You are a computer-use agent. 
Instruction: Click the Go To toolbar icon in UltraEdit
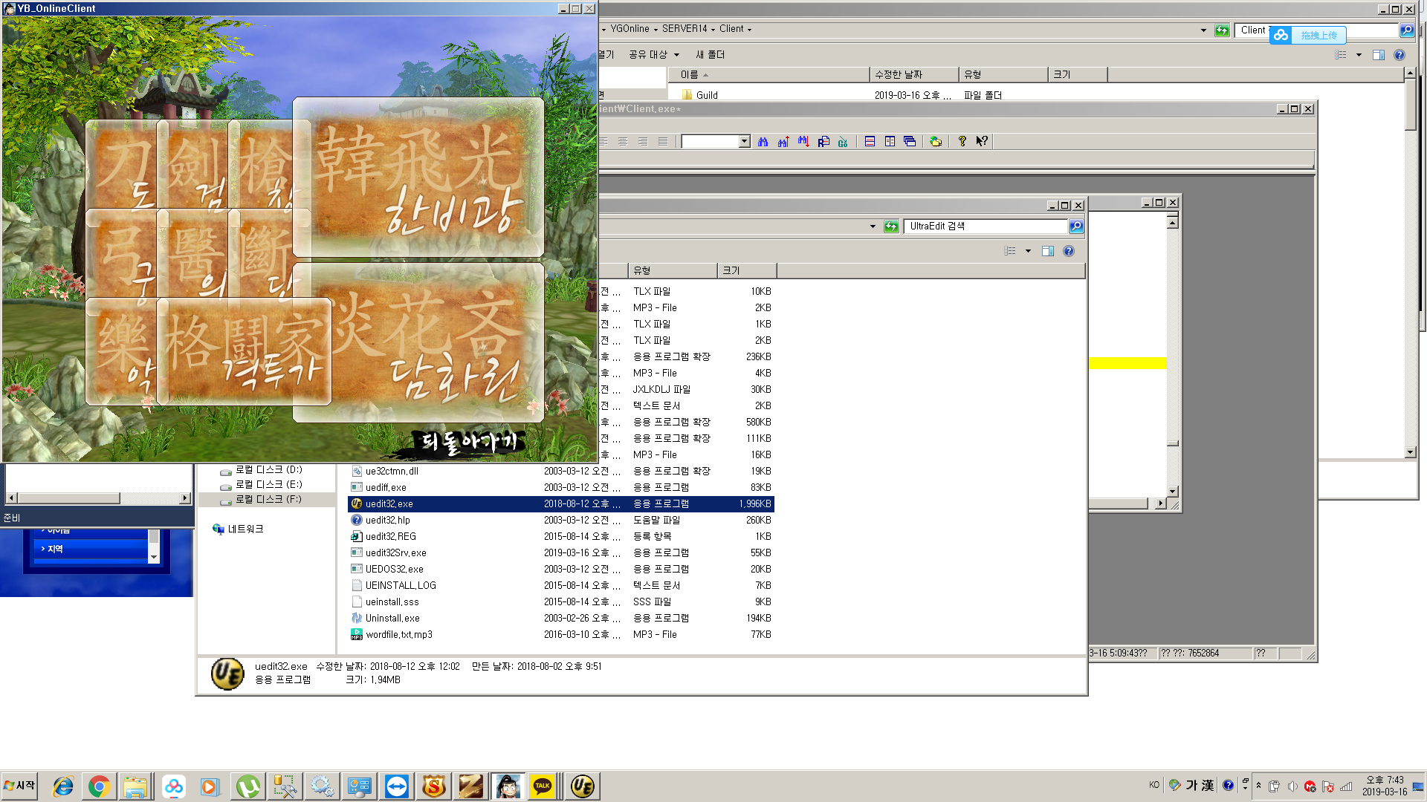pos(842,141)
